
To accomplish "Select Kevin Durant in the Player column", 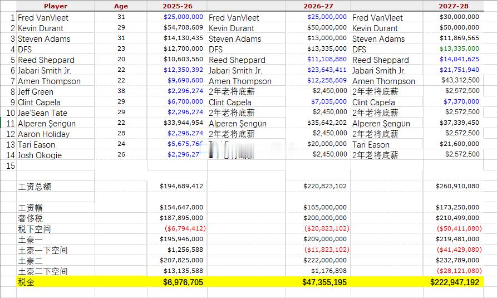I will tap(41, 28).
